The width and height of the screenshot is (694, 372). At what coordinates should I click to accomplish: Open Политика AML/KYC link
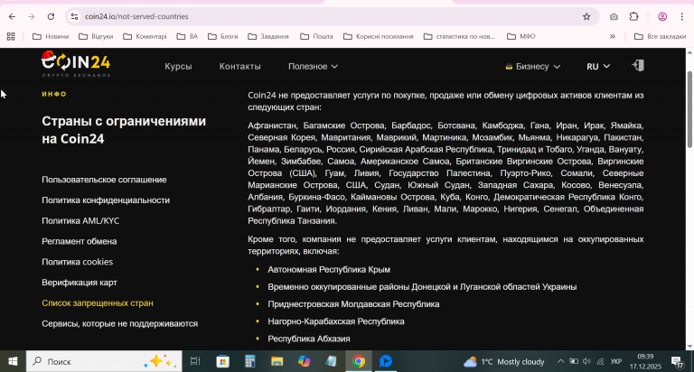tap(80, 220)
